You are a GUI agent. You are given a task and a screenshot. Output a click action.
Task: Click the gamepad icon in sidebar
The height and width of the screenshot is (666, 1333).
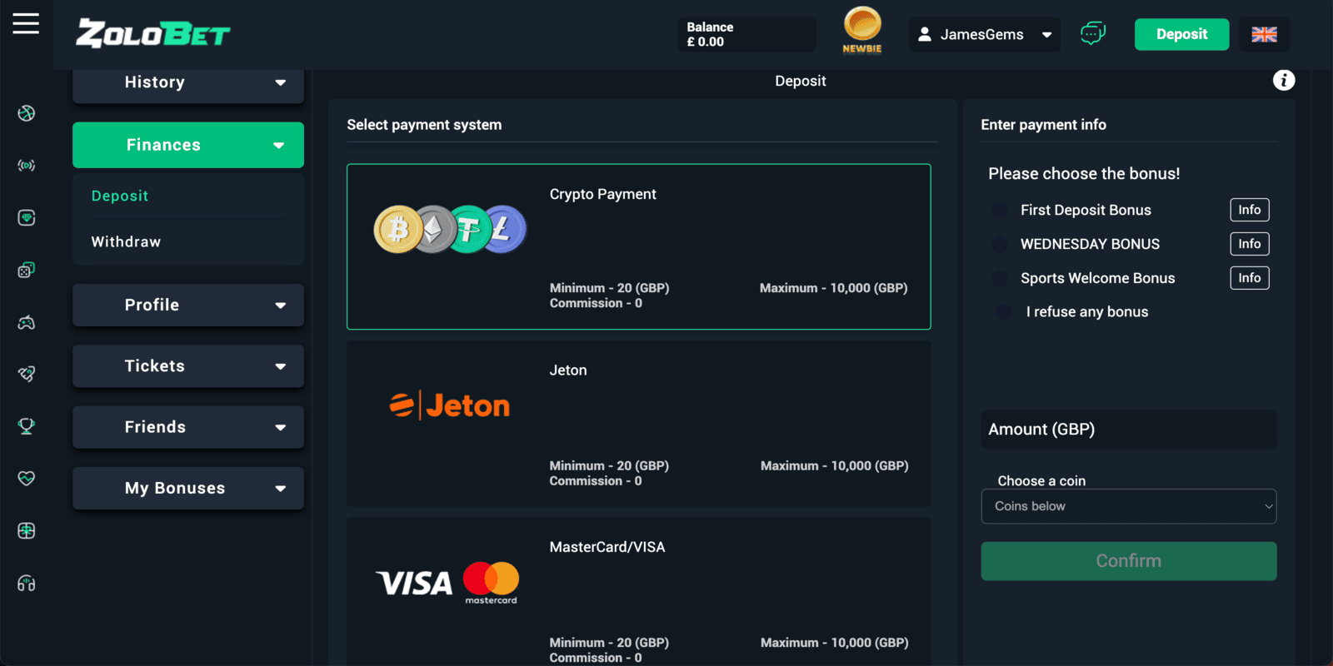pyautogui.click(x=27, y=322)
